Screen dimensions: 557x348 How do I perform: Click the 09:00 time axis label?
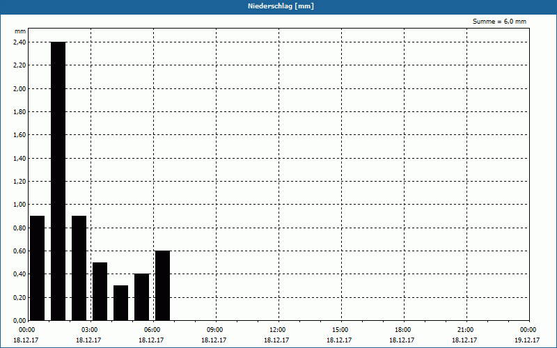[x=215, y=330]
